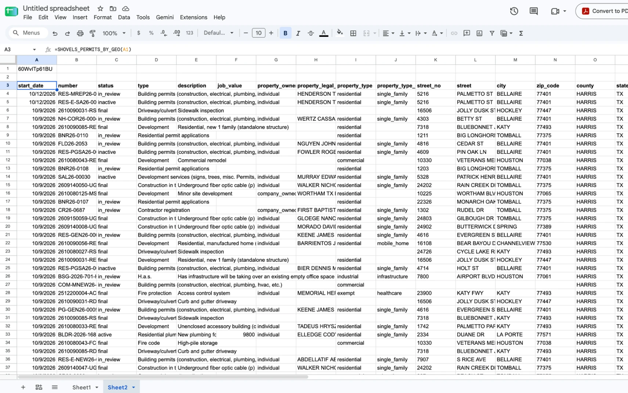Create a filter with funnel icon
628x393 pixels.
click(492, 33)
